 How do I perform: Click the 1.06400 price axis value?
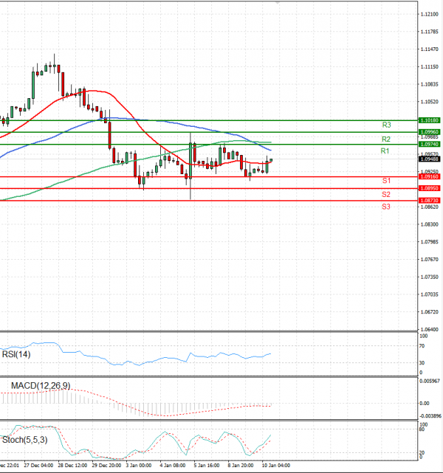[430, 329]
